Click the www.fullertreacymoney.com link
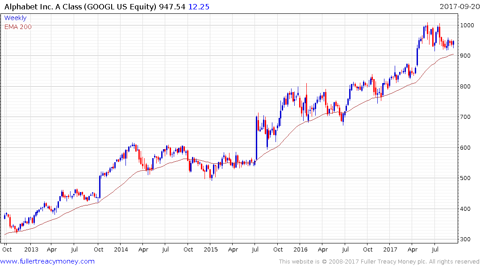Viewport: 480px width, 268px height. click(x=47, y=261)
